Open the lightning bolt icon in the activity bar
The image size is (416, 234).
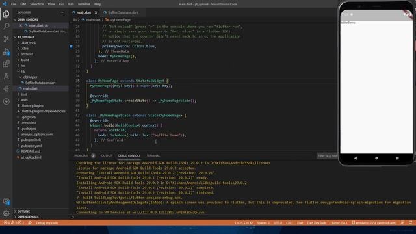(6, 101)
